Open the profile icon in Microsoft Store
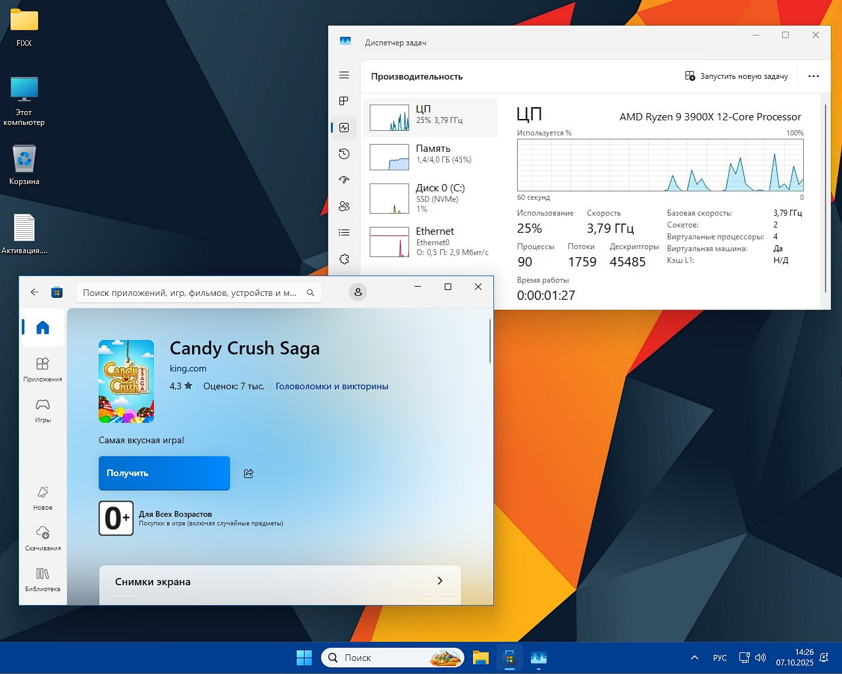842x674 pixels. [x=358, y=291]
